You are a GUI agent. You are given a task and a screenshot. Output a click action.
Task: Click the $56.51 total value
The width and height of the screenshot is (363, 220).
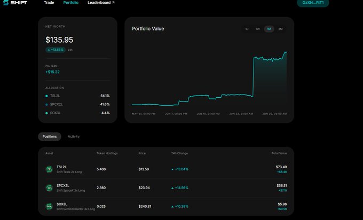[x=282, y=185]
